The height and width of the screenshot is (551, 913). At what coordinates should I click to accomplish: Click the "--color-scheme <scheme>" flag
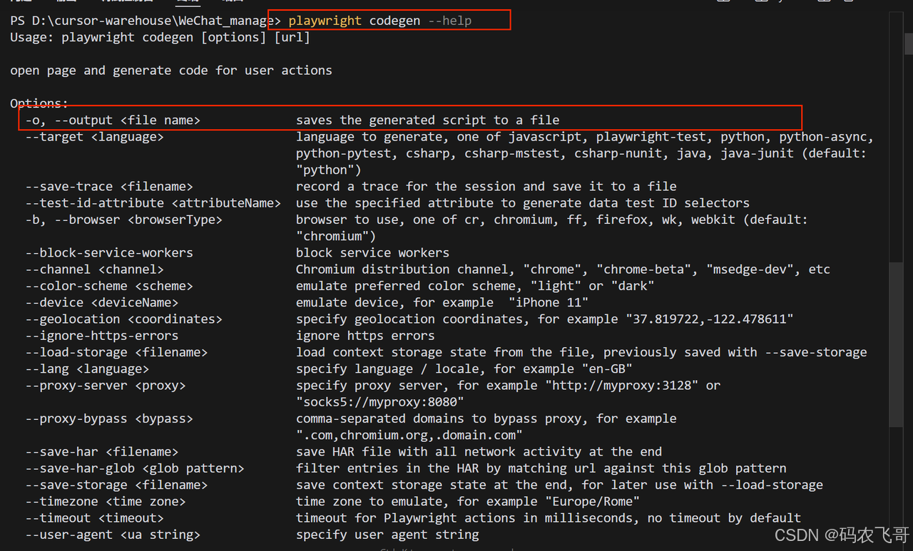[x=109, y=286]
